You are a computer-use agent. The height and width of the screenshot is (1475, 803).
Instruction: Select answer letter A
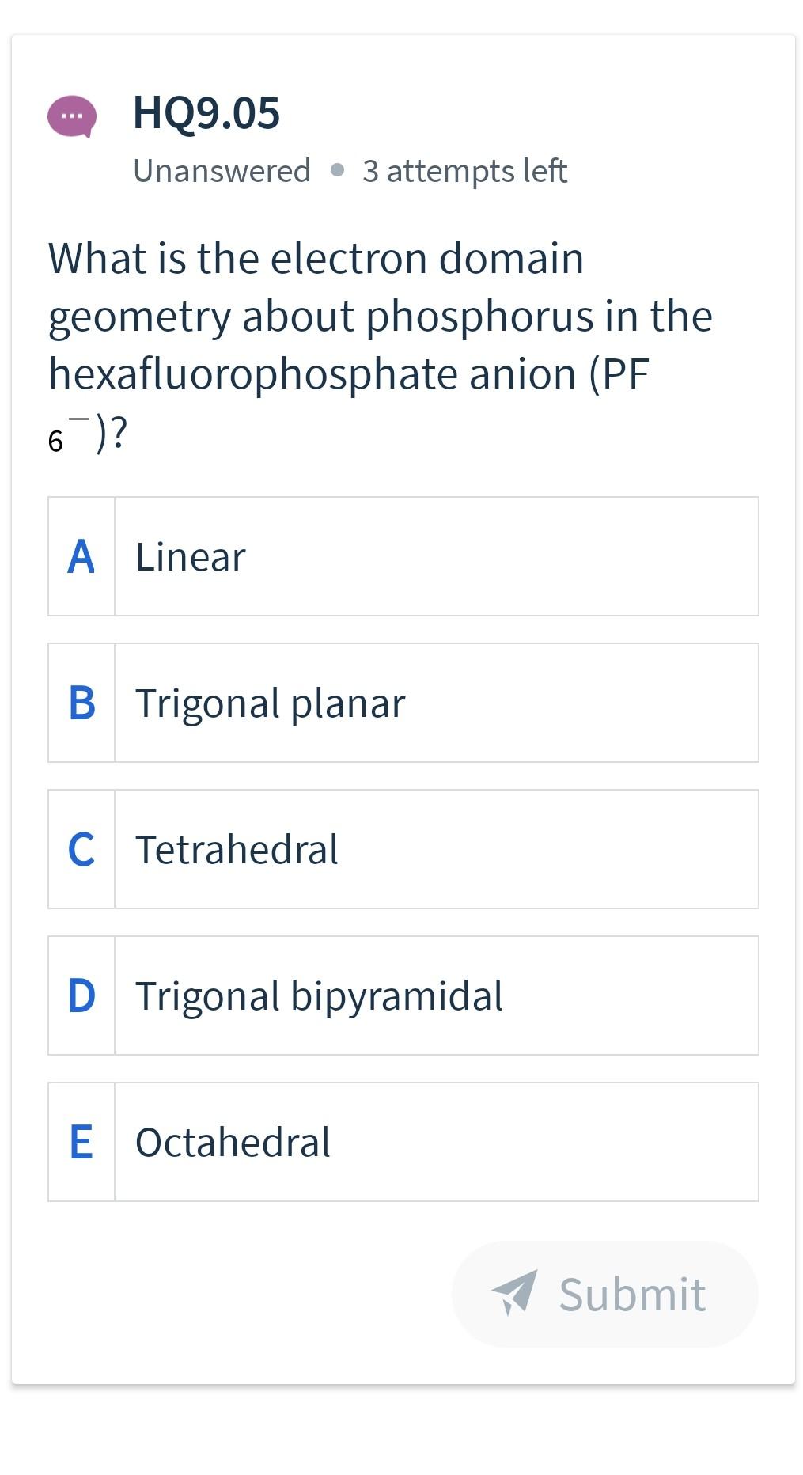coord(81,556)
